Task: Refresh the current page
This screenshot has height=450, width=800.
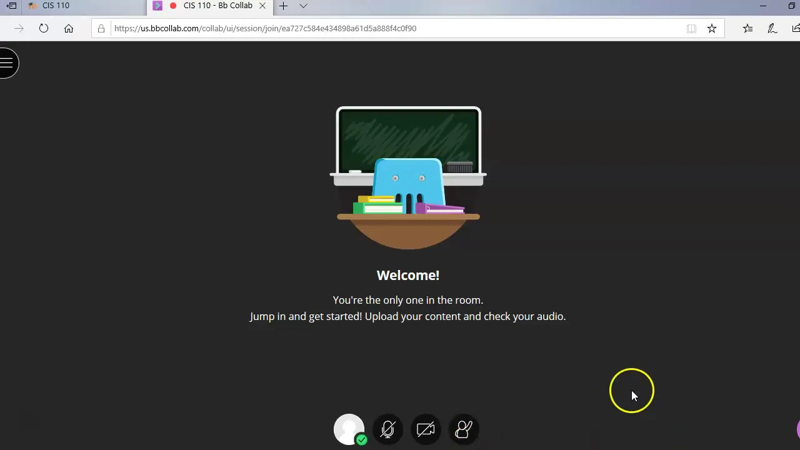Action: (x=43, y=28)
